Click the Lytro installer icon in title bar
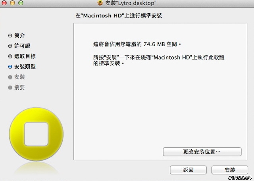Image resolution: width=254 pixels, height=181 pixels. coord(100,3)
